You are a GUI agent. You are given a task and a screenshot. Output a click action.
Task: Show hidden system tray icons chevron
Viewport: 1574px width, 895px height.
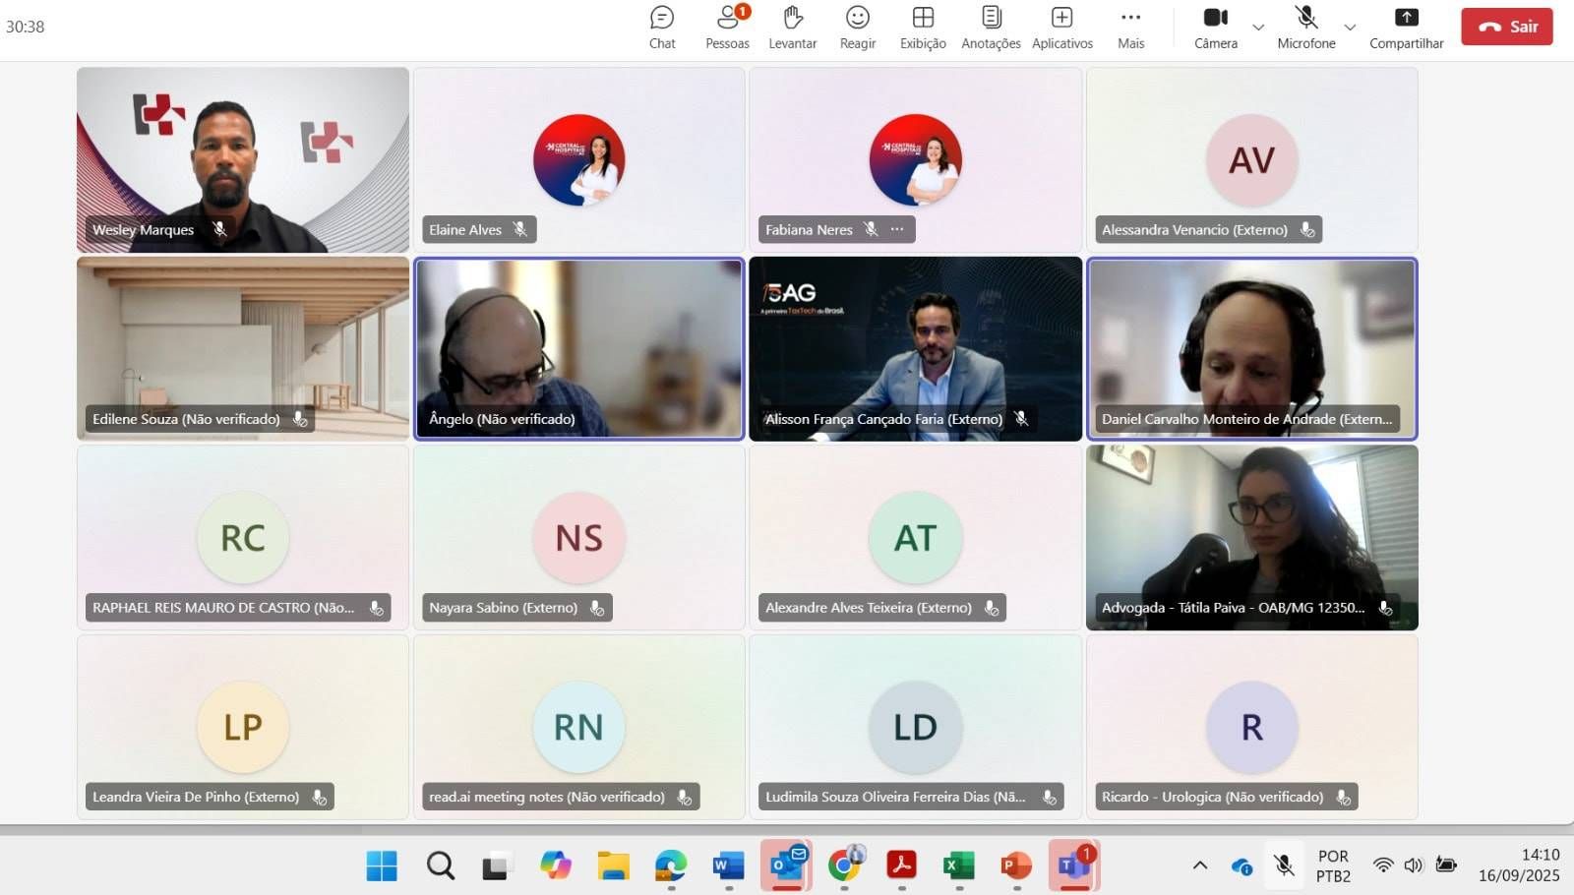tap(1199, 865)
